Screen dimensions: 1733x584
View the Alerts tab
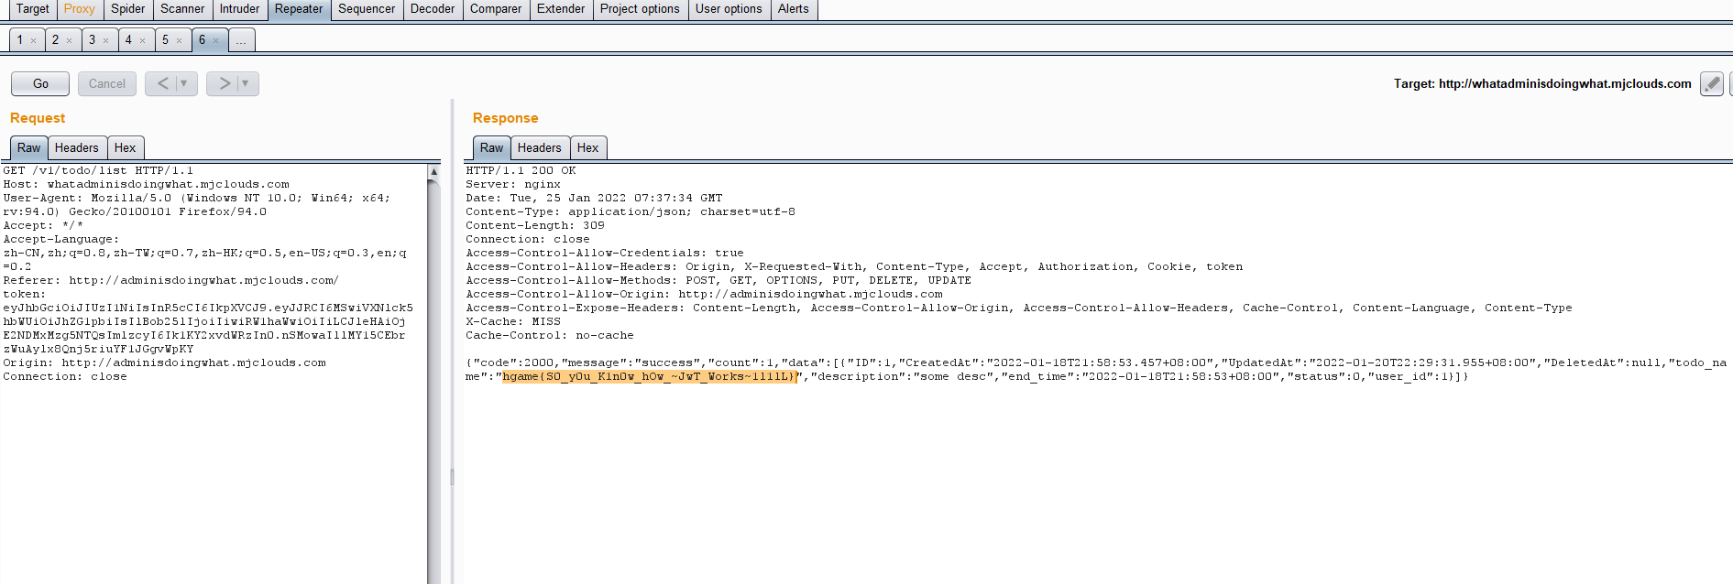pyautogui.click(x=793, y=9)
